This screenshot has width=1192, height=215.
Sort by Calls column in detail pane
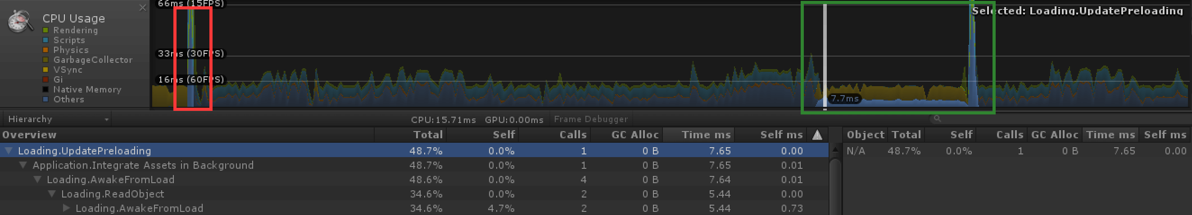(x=1002, y=135)
